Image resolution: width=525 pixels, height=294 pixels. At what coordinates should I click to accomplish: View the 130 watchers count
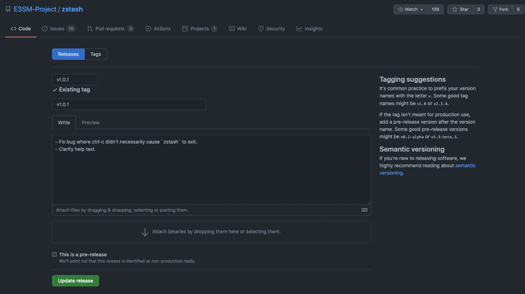coord(435,9)
